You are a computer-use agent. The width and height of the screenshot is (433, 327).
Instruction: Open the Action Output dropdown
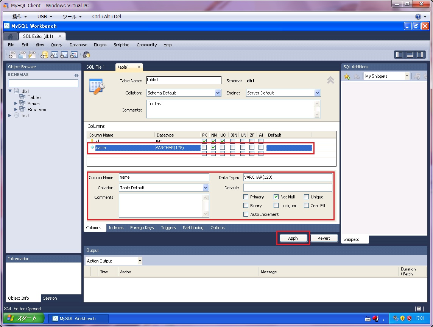click(x=114, y=261)
